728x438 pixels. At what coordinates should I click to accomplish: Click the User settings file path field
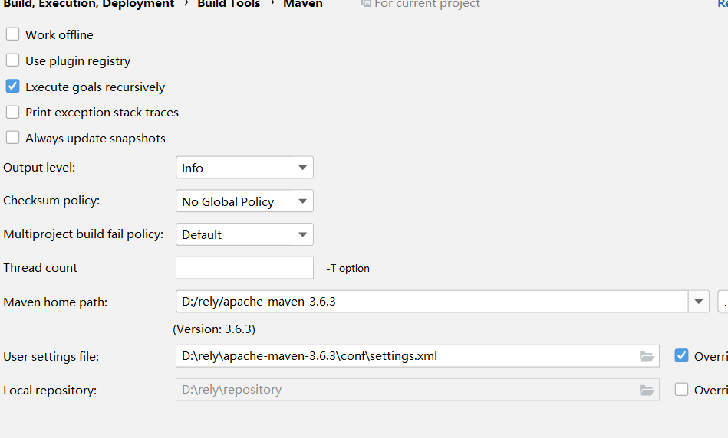point(417,355)
